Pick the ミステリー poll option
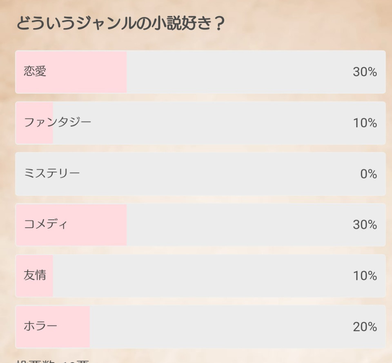392x363 pixels. click(x=200, y=174)
